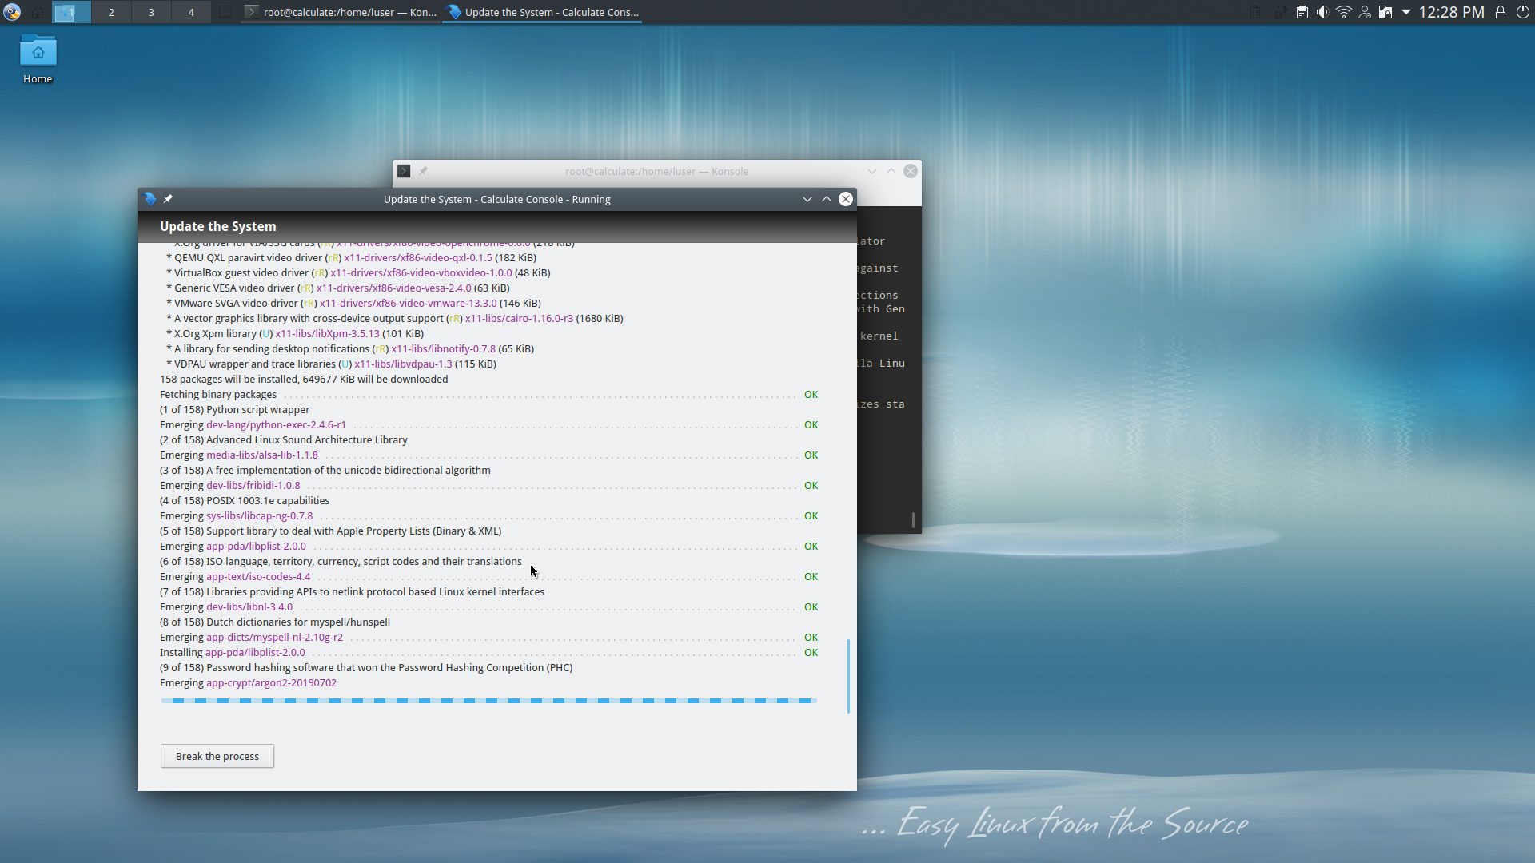The height and width of the screenshot is (863, 1535).
Task: Click 'Installing app-pda/libplist-2.0.0' line
Action: tap(488, 652)
